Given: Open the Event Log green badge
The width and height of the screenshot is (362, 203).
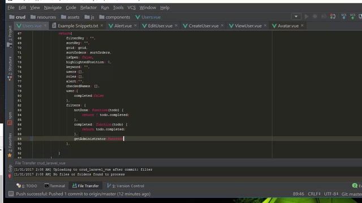Looking at the screenshot, I should pyautogui.click(x=355, y=186).
